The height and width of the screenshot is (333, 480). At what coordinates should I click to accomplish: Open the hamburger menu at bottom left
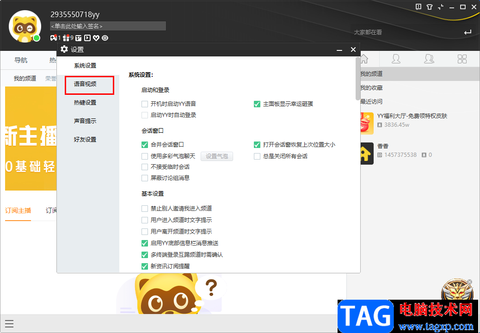click(9, 323)
